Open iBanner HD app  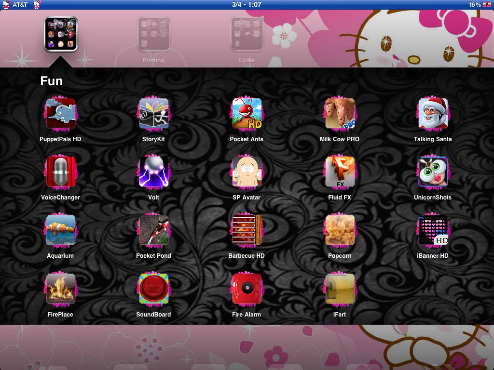tap(433, 230)
